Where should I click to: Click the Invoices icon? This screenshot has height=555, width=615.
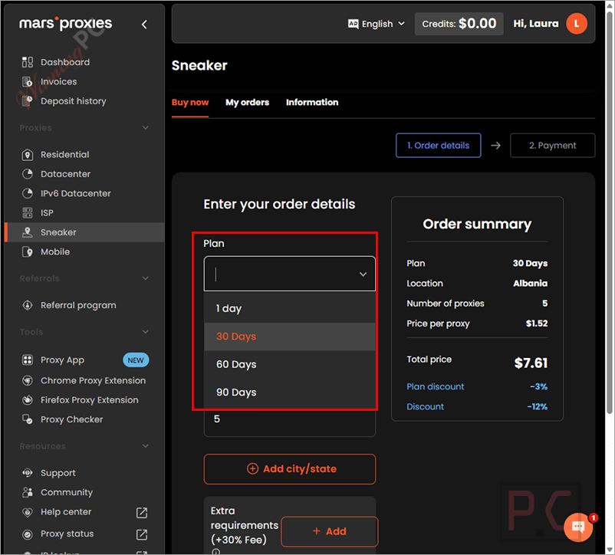28,81
